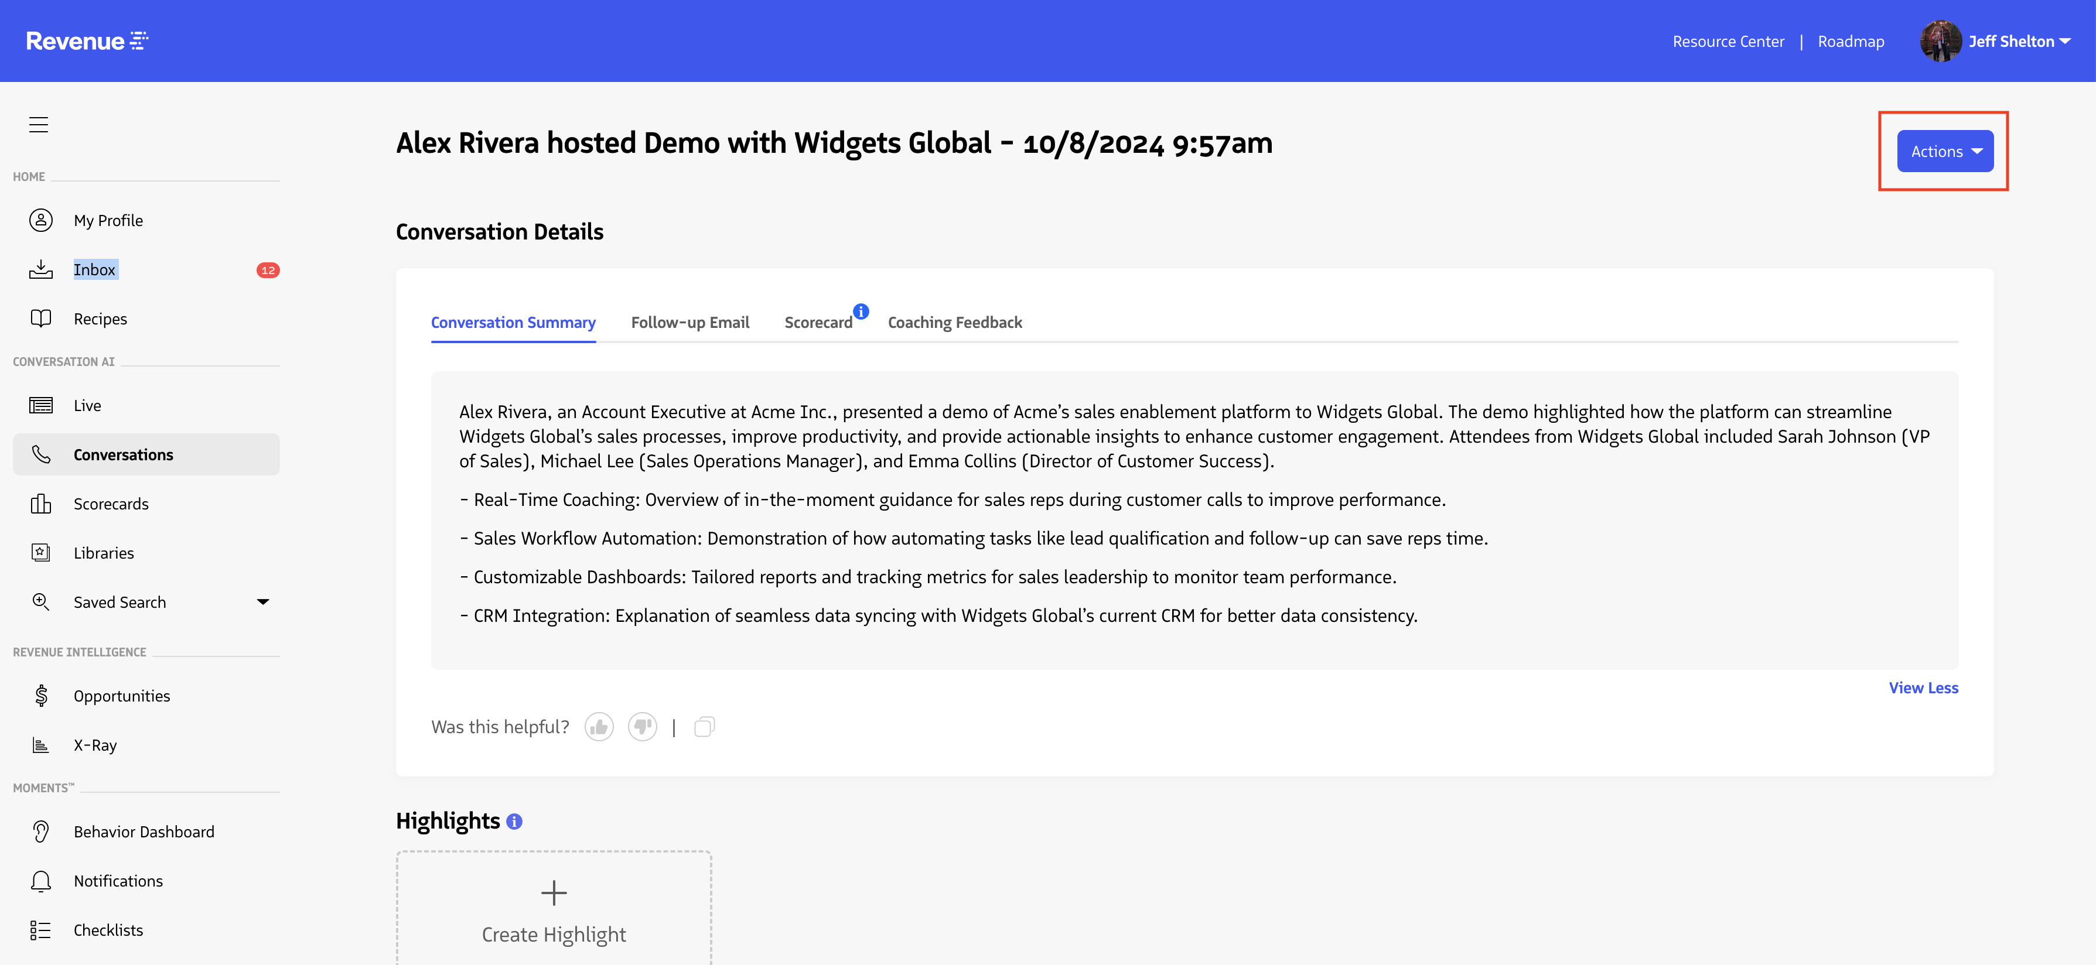Open Jeff Shelton user menu

[2010, 42]
